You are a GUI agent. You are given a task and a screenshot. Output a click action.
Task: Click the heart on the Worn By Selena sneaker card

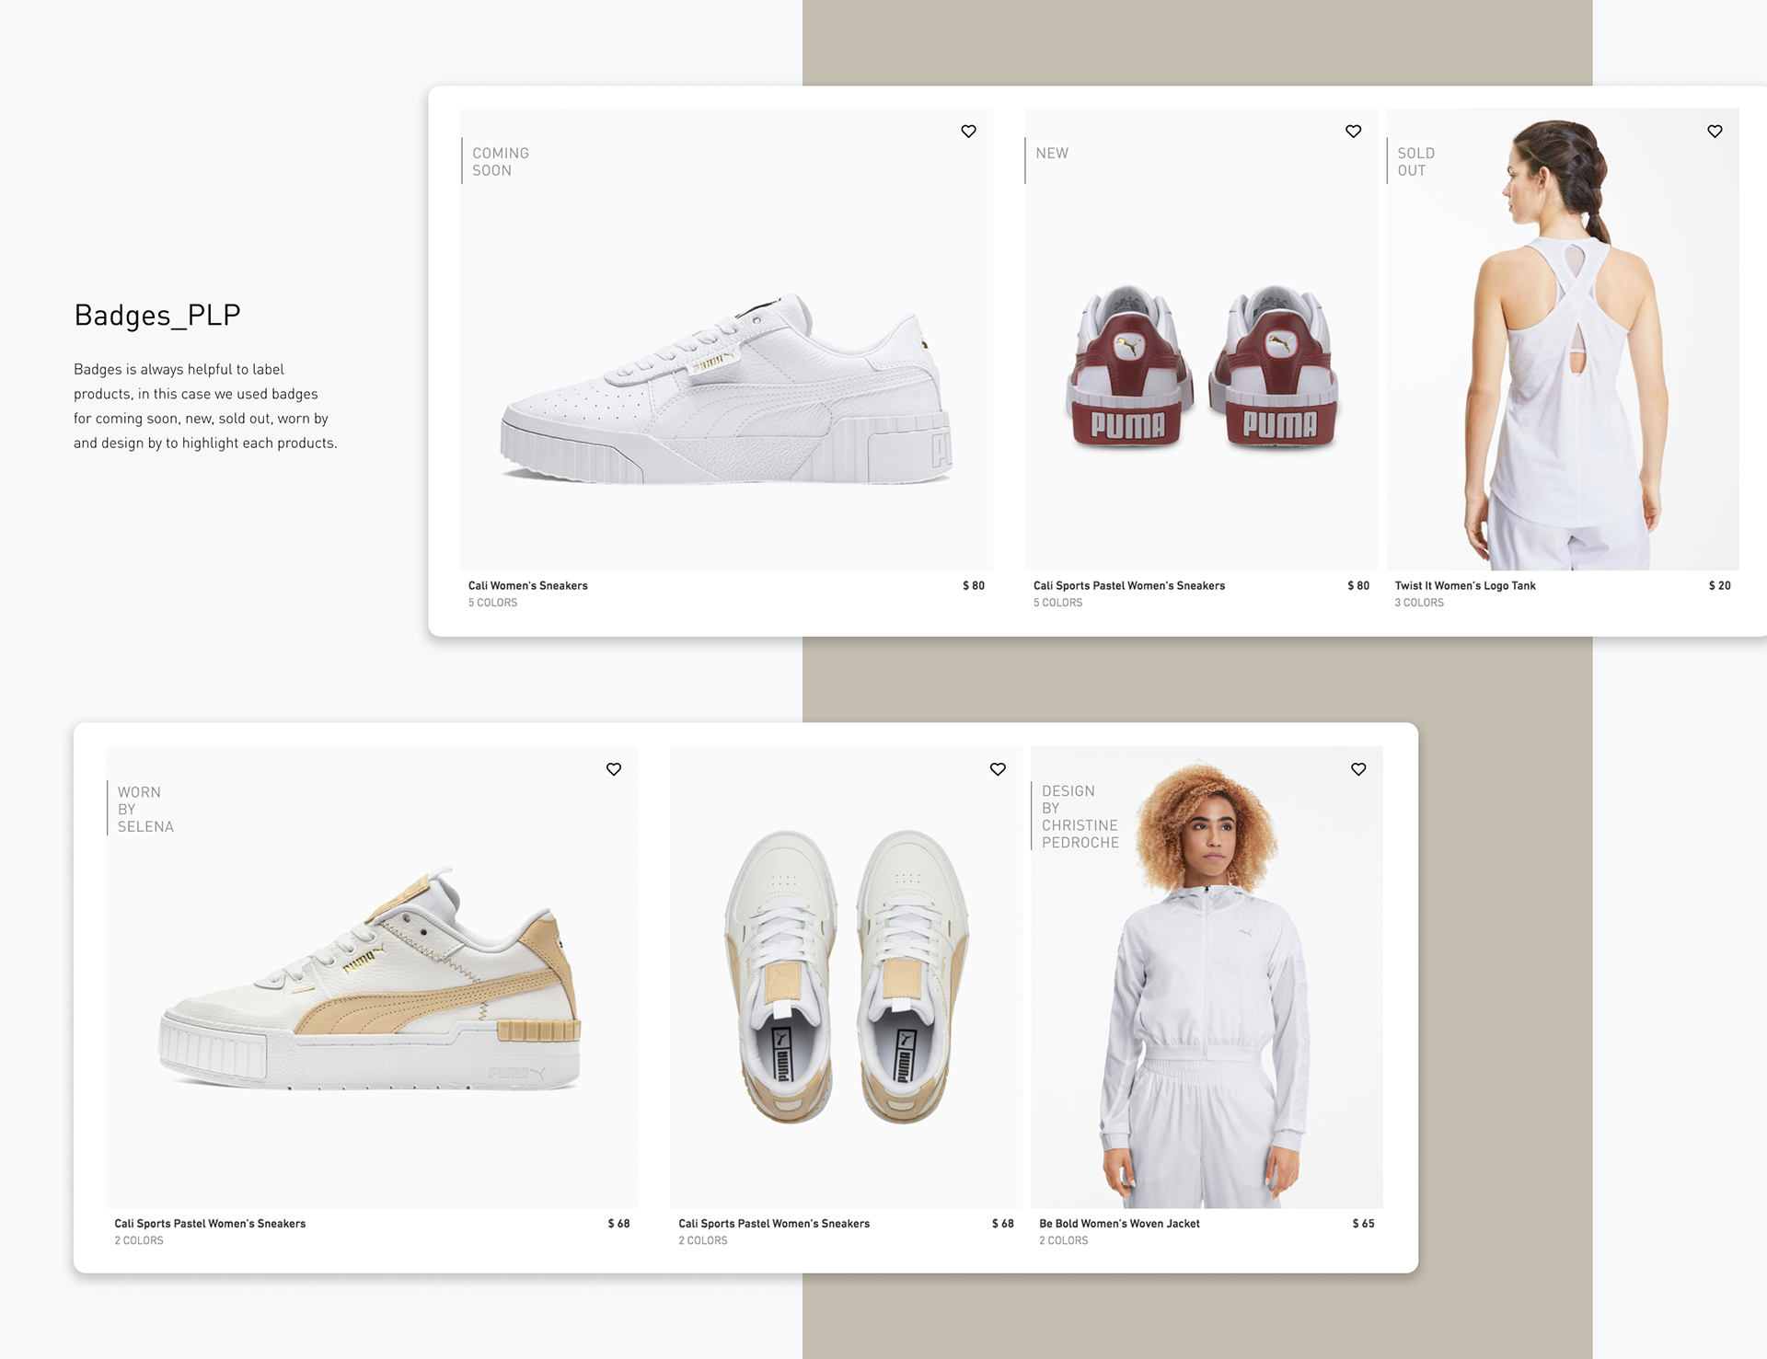pyautogui.click(x=614, y=769)
